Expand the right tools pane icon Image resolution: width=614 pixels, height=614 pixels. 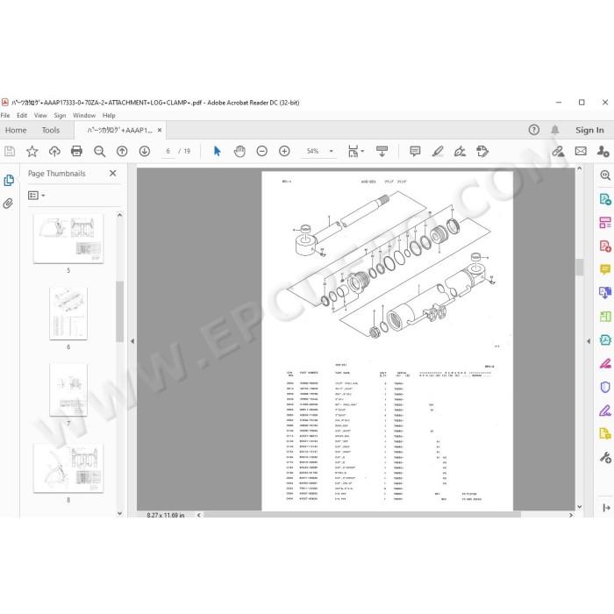point(606,508)
